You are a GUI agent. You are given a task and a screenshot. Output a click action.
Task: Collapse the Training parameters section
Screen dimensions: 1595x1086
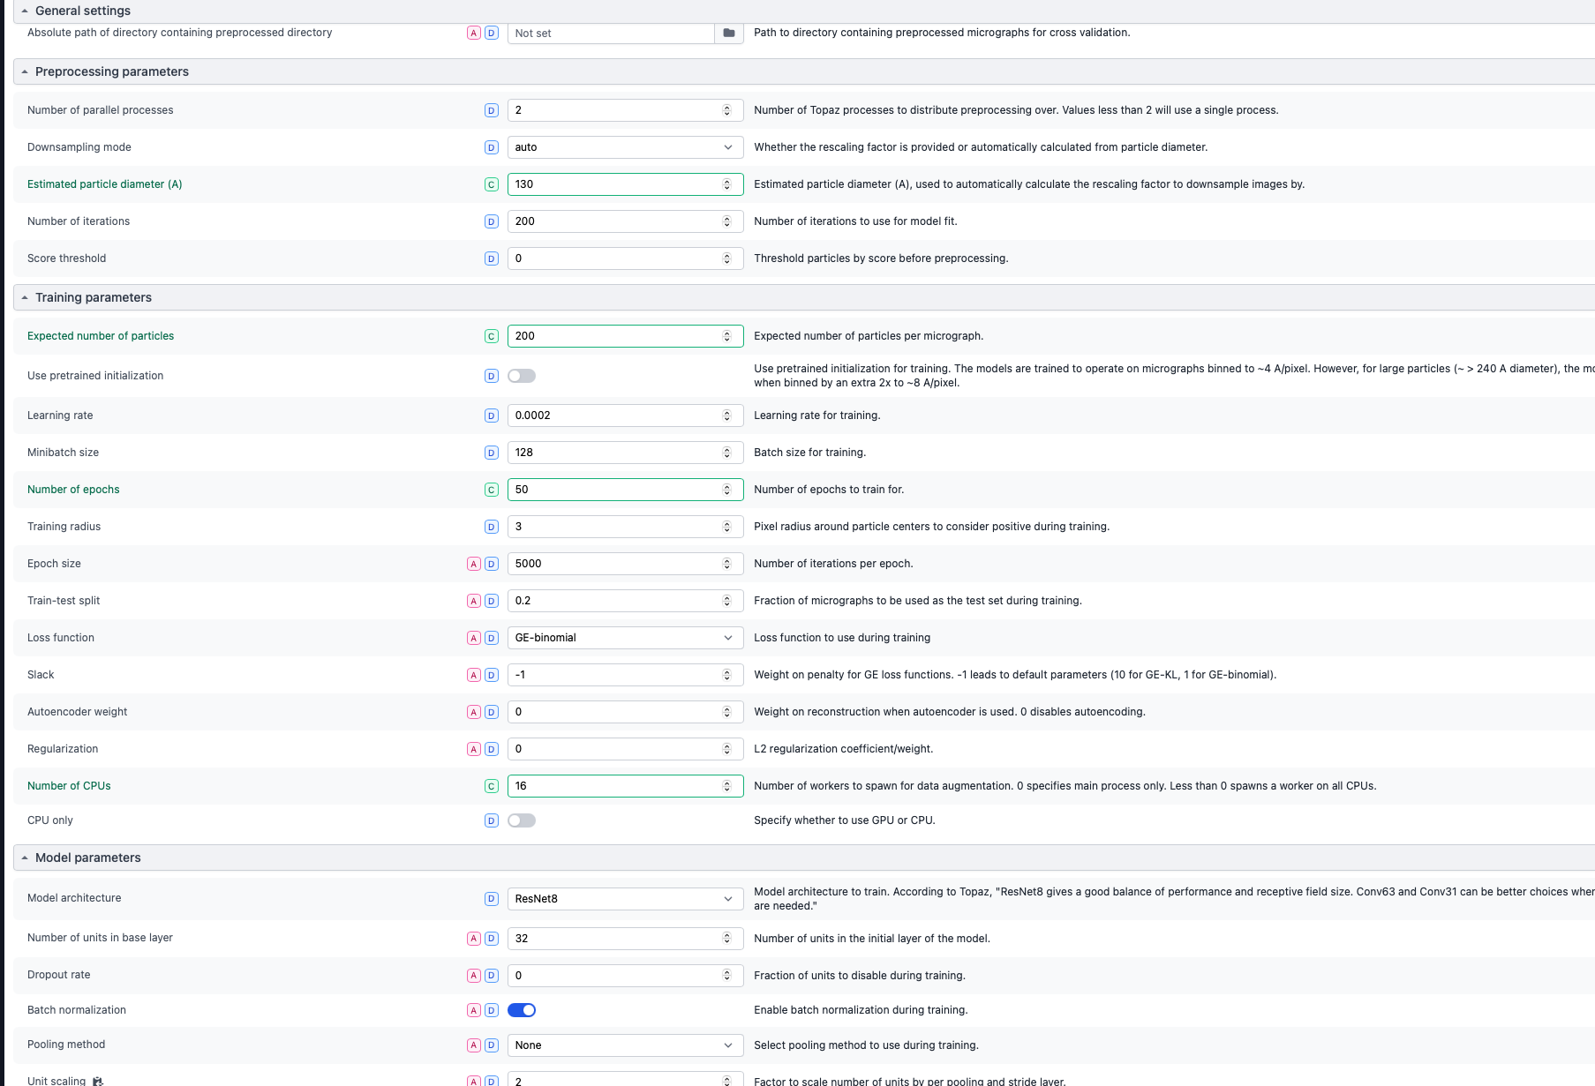click(25, 297)
